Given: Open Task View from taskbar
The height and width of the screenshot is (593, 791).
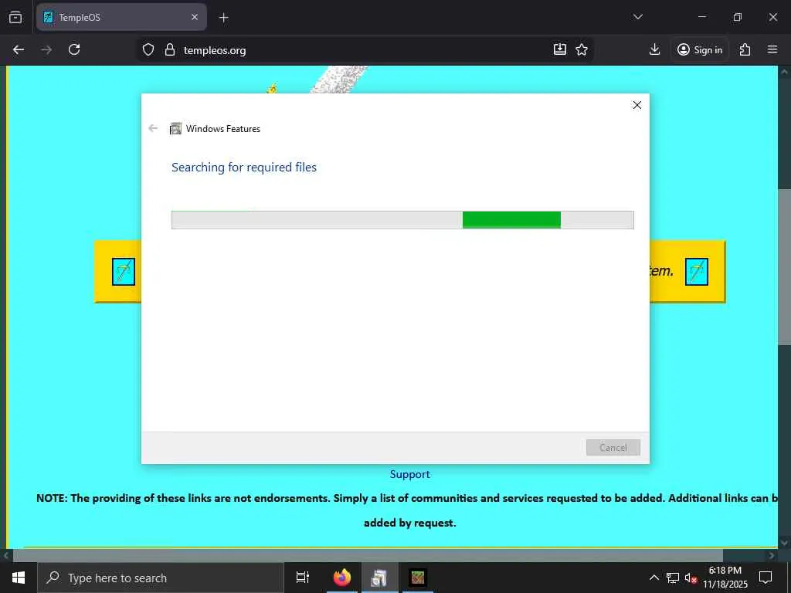Looking at the screenshot, I should click(303, 578).
